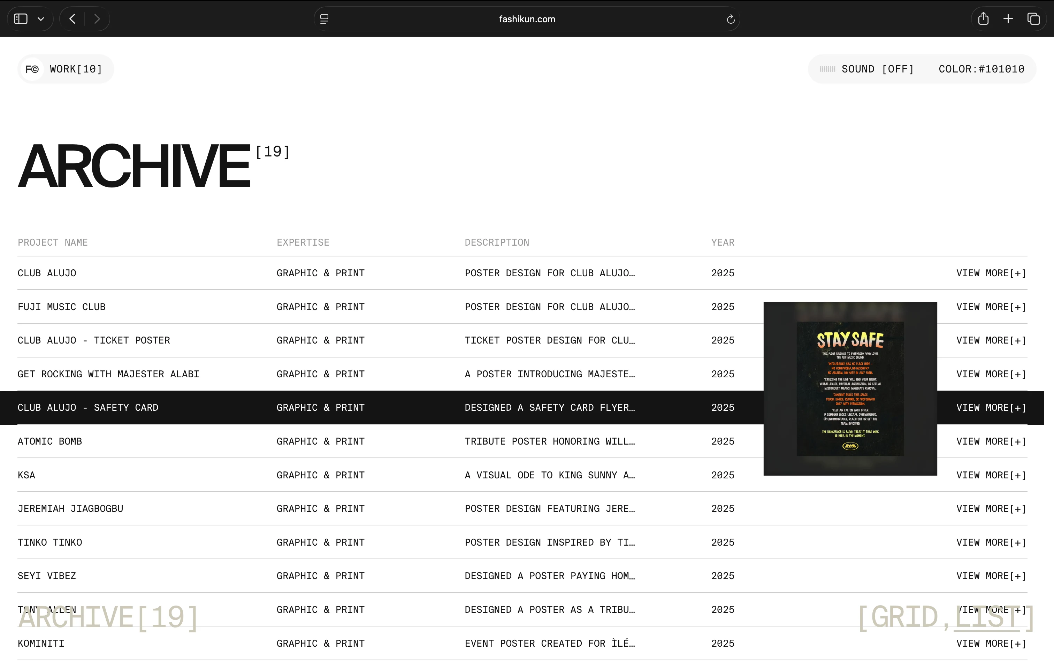Screen dimensions: 1054x662
Task: Open the sidebar chevron dropdown
Action: [41, 18]
